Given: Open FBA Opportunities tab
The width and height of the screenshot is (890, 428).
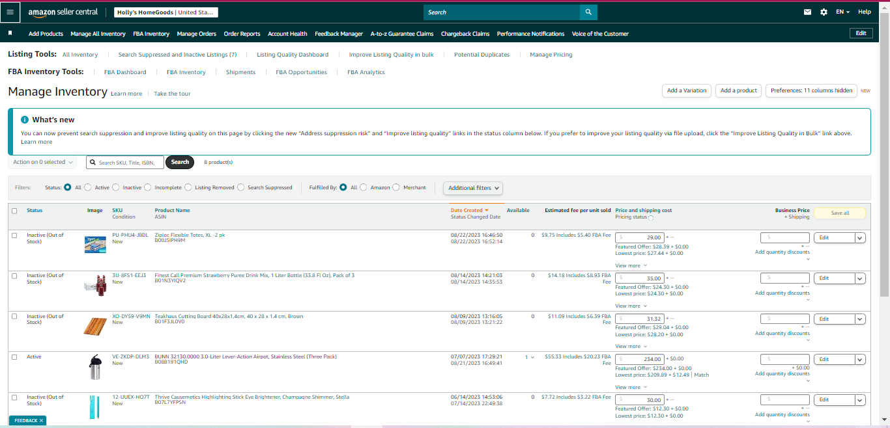Looking at the screenshot, I should tap(301, 72).
